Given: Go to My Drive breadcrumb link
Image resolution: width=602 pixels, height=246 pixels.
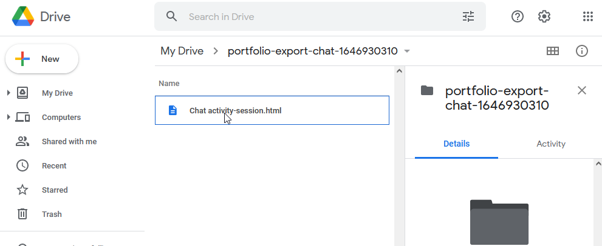Looking at the screenshot, I should click(182, 51).
